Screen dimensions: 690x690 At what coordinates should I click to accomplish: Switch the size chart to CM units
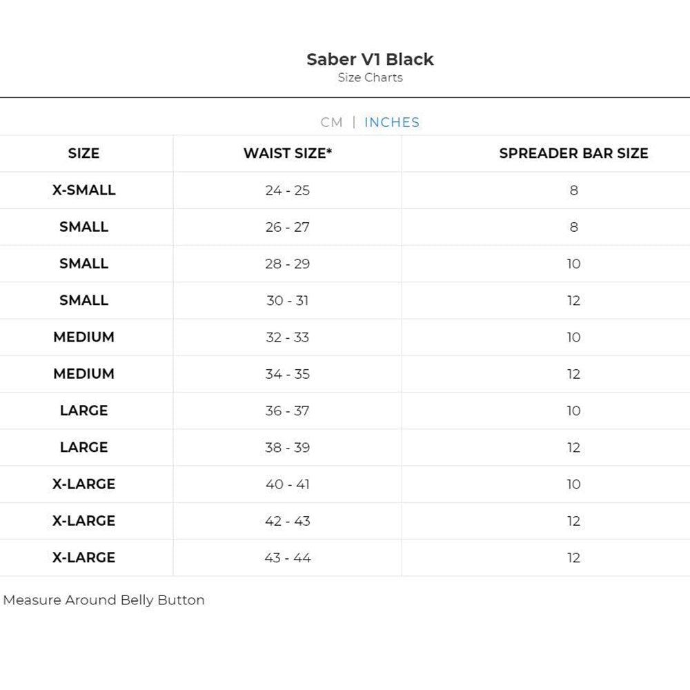[x=331, y=122]
